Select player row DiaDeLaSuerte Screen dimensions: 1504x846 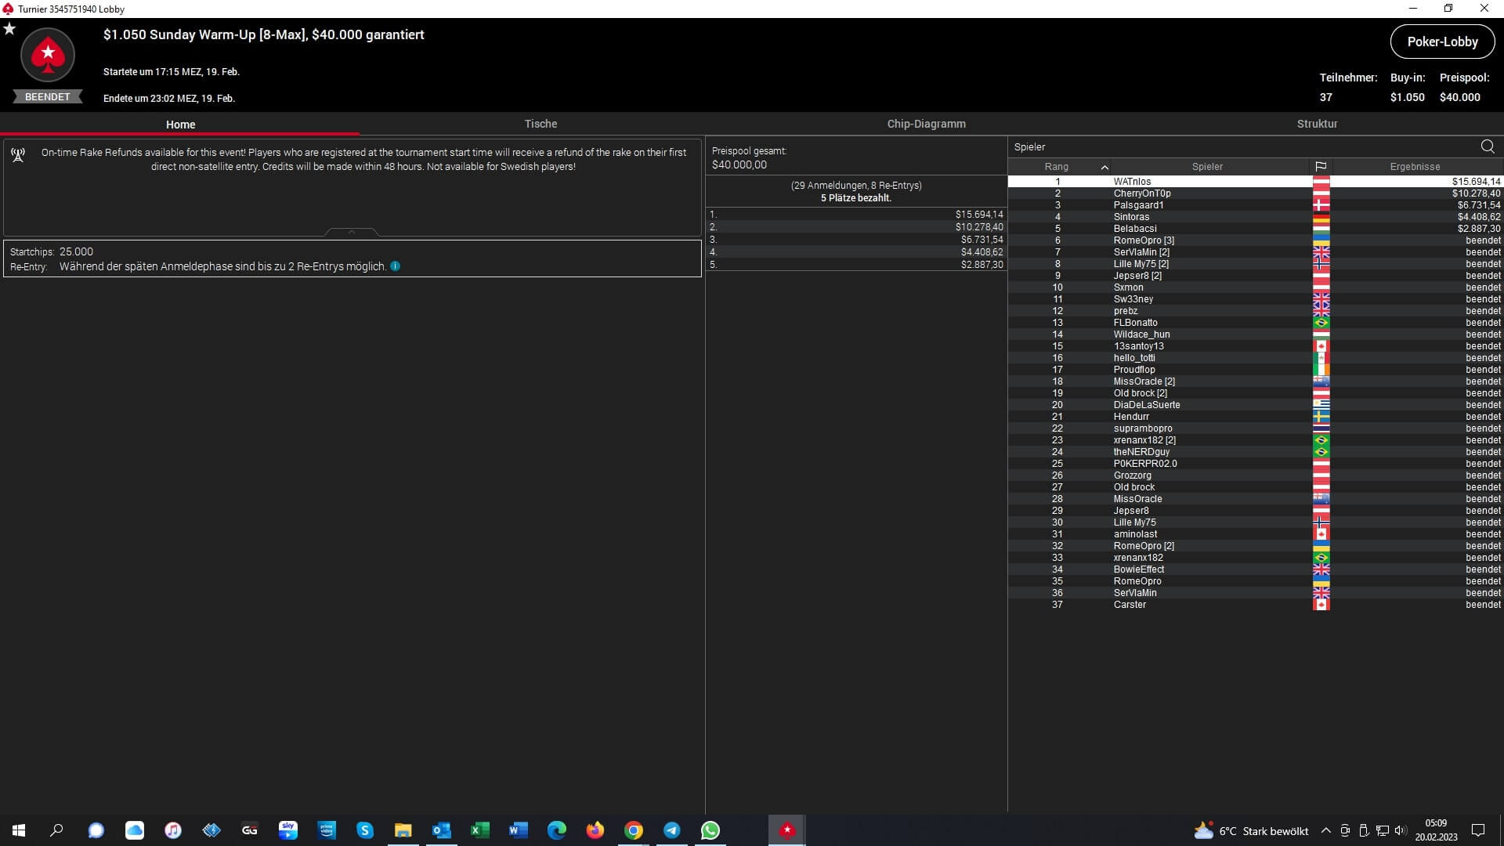[x=1255, y=405]
